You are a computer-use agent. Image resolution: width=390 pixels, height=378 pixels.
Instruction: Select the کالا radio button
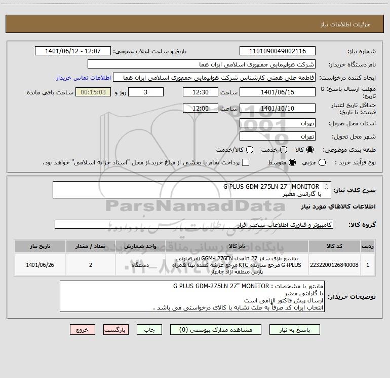click(310, 150)
